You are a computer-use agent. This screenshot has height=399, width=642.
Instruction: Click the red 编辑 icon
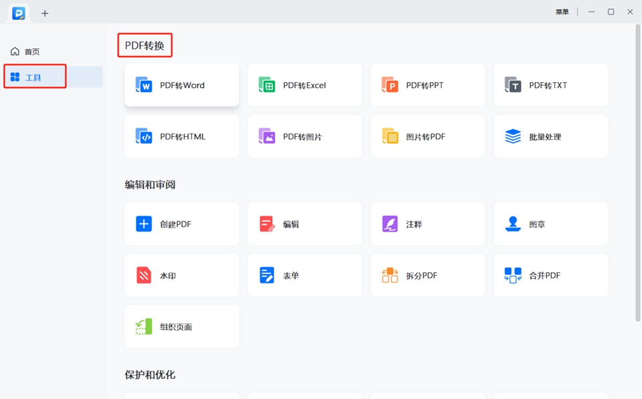[x=267, y=224]
